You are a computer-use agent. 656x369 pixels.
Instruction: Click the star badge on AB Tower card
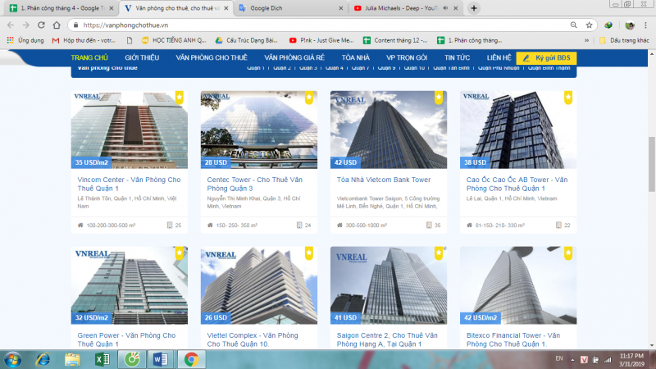[568, 98]
